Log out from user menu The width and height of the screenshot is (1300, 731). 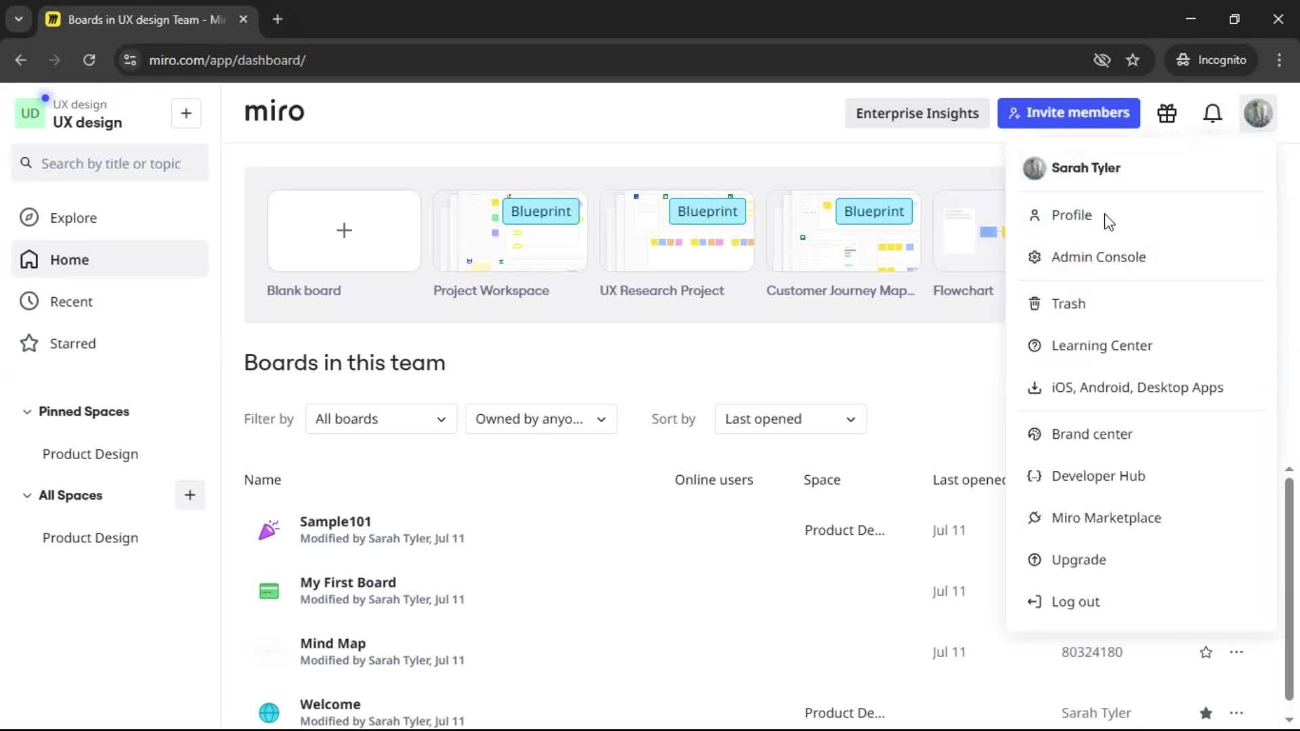click(1141, 602)
